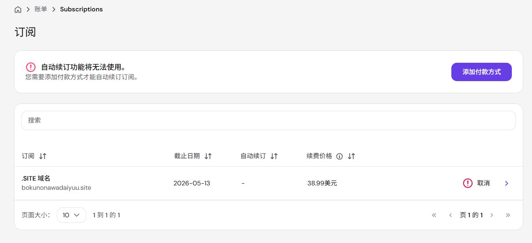Screen dimensions: 532x243
Task: Click the date 2026-05-13
Action: [x=192, y=183]
